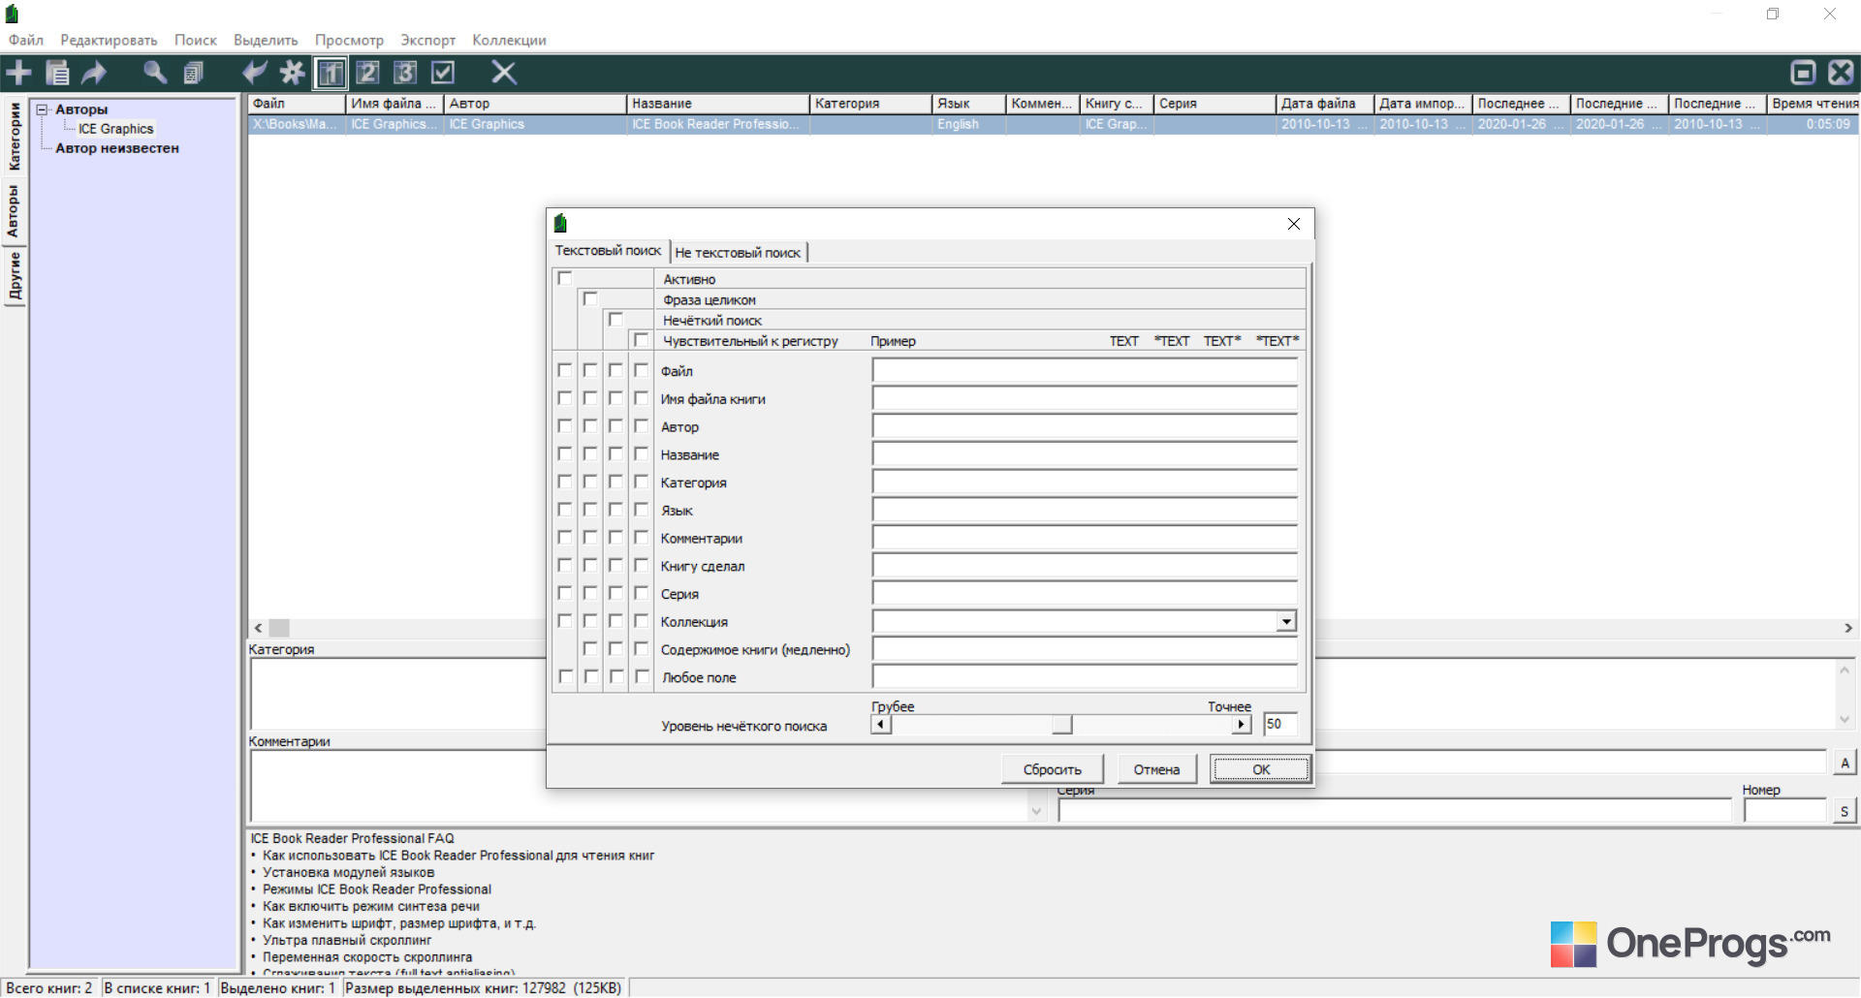This screenshot has height=998, width=1861.
Task: Open the Файл menu
Action: tap(26, 40)
